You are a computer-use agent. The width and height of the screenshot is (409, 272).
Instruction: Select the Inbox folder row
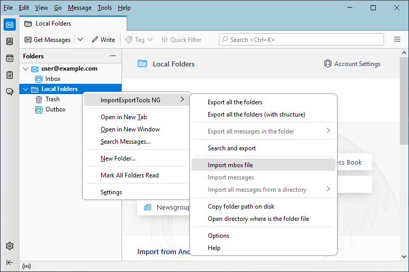(x=70, y=79)
